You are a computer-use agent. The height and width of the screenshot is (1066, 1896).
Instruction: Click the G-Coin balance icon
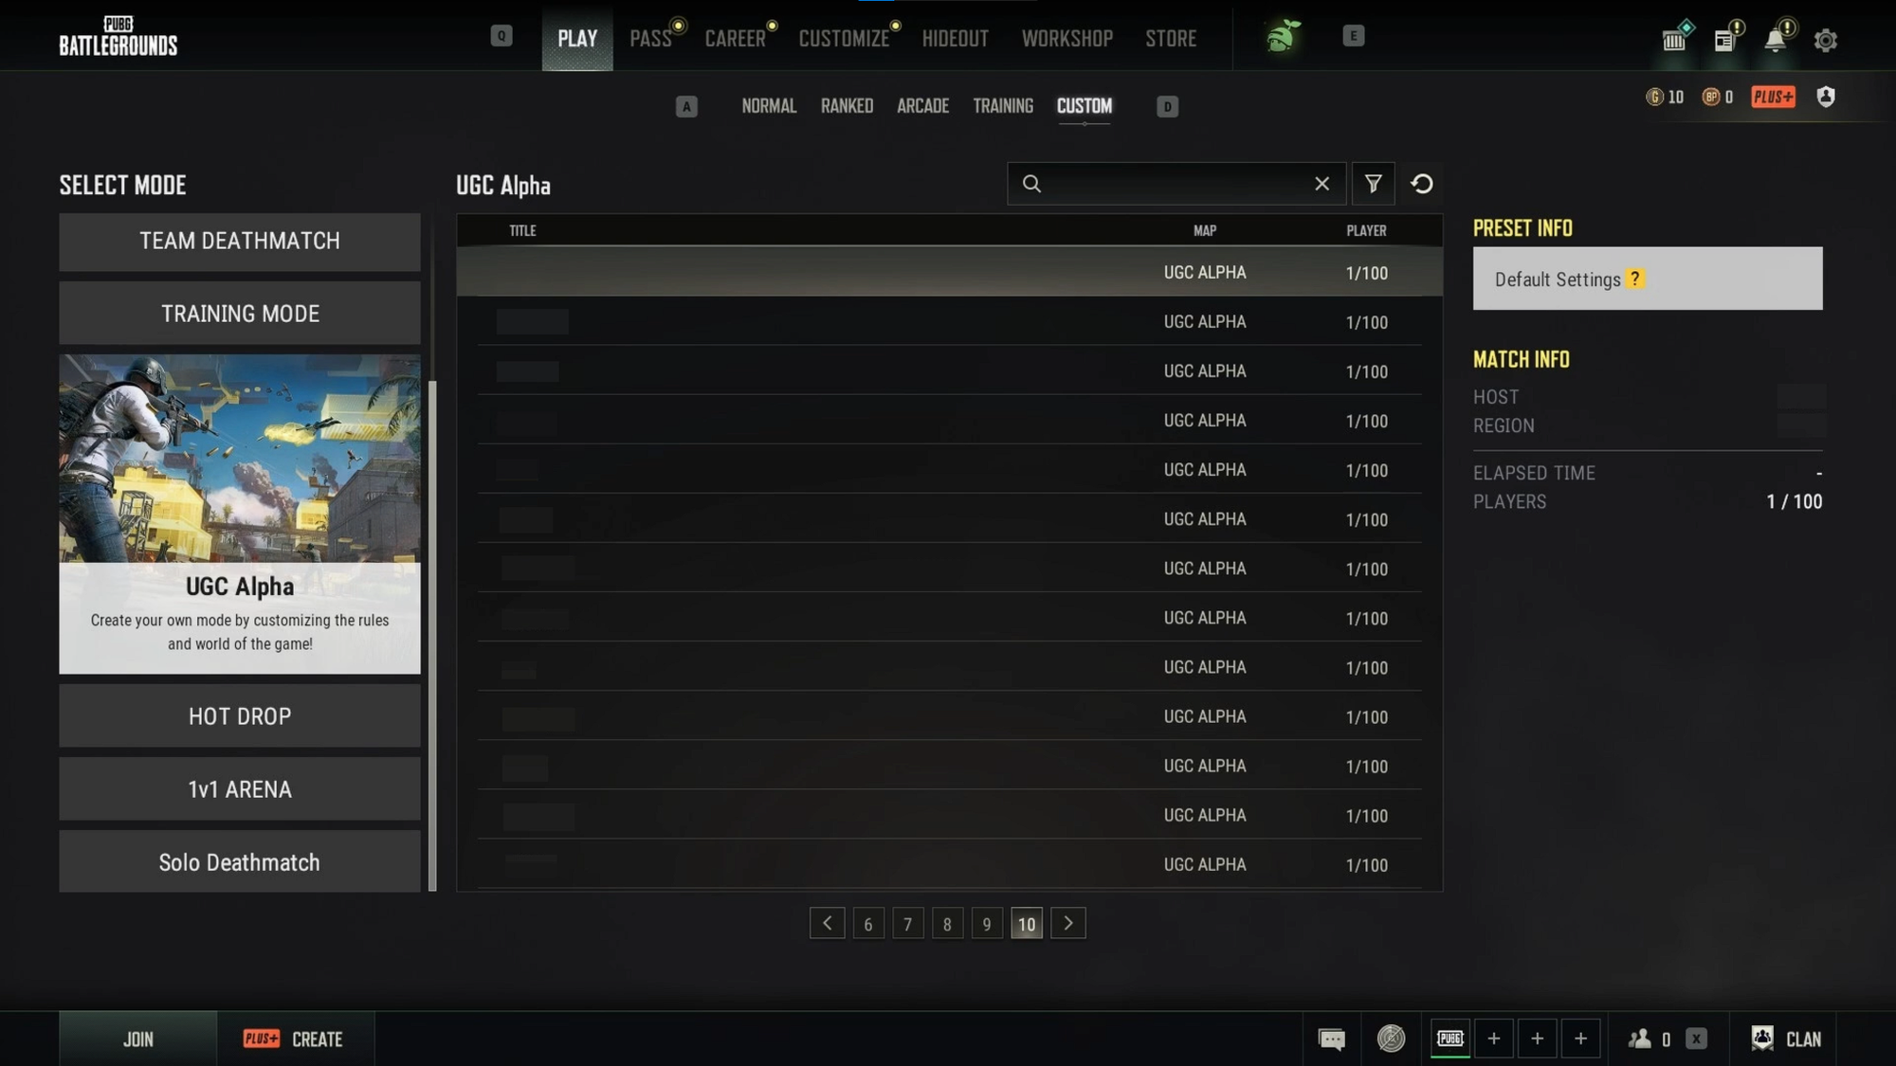click(1654, 97)
